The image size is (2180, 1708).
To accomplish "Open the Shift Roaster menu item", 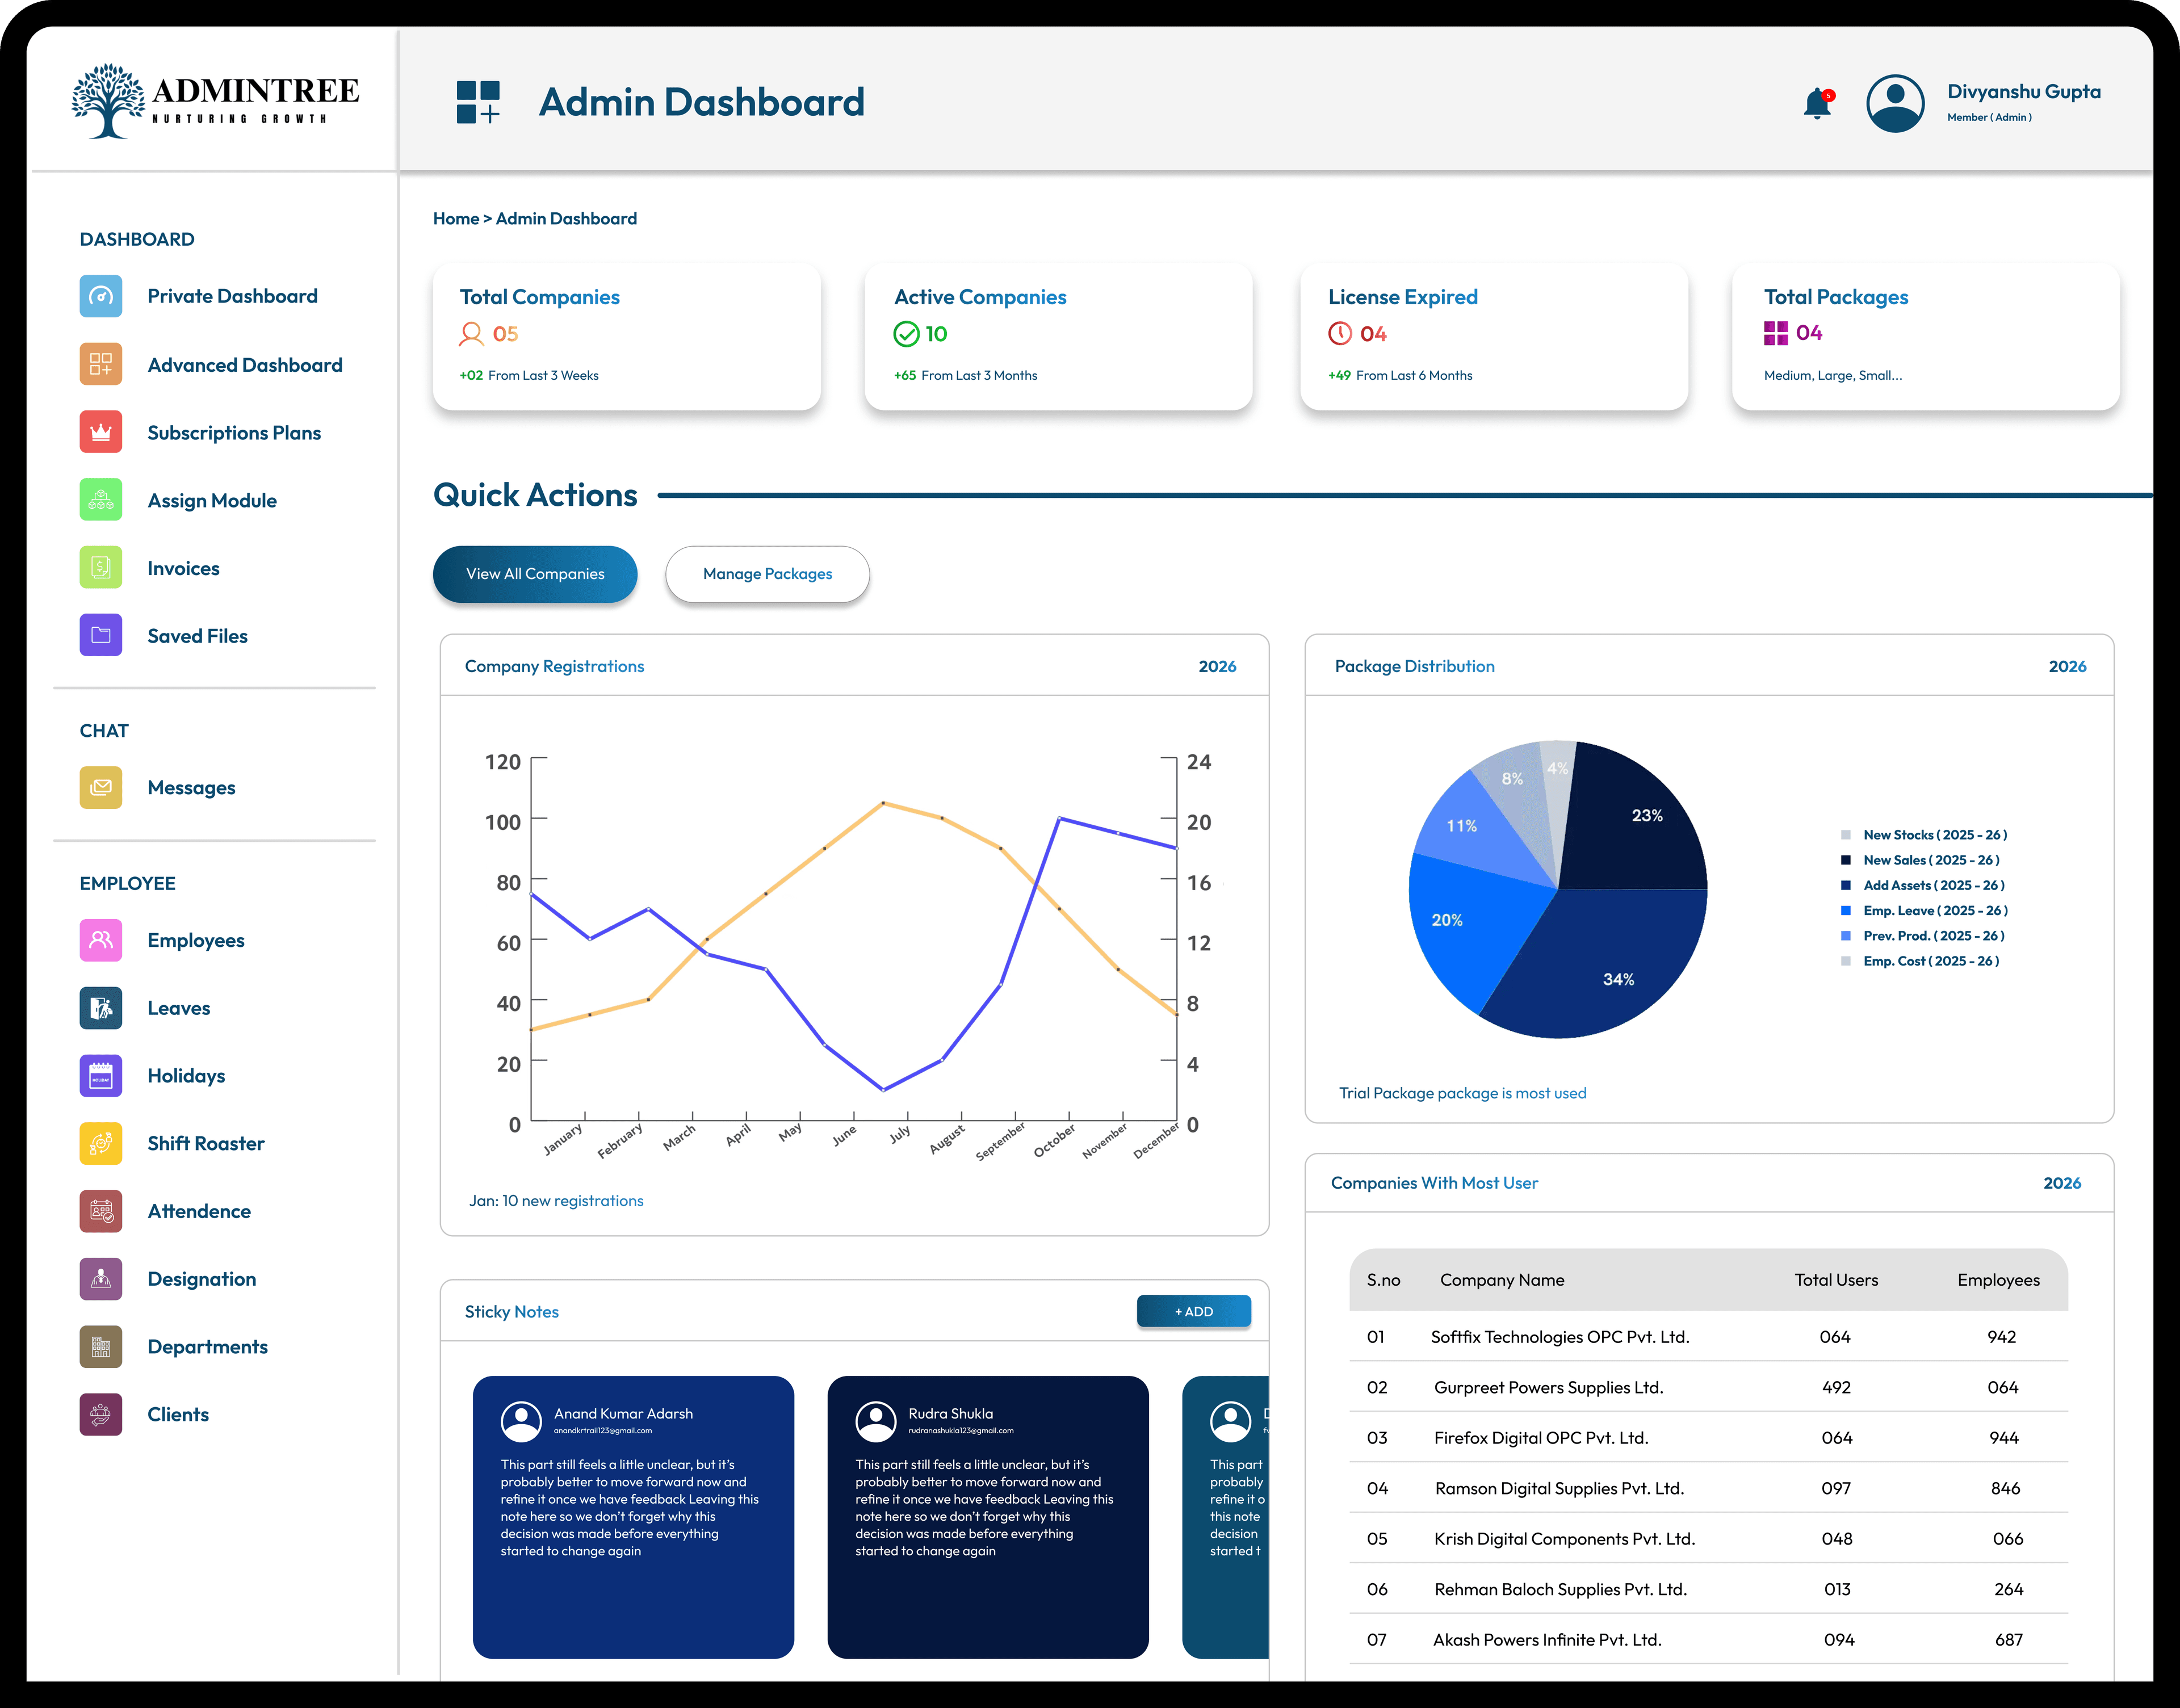I will coord(172,1143).
